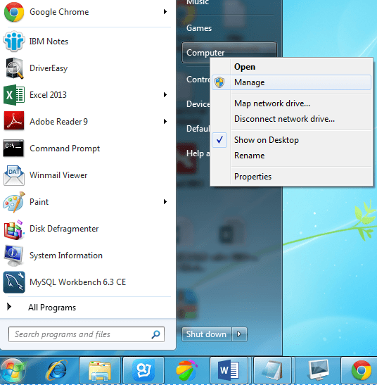Viewport: 377px width, 385px height.
Task: Choose Rename in context menu
Action: coord(292,156)
